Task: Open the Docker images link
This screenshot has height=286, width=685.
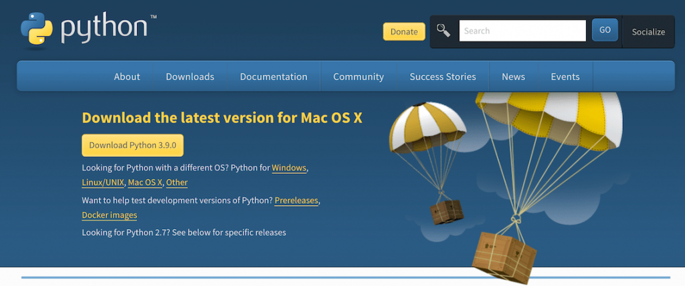Action: coord(109,215)
